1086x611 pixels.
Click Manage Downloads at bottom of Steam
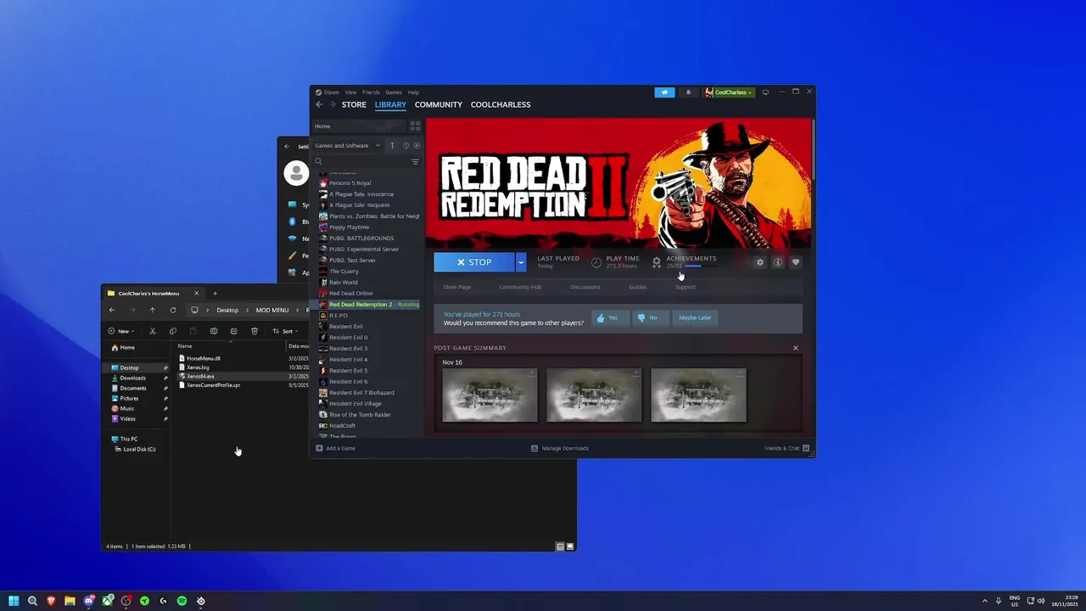[559, 448]
